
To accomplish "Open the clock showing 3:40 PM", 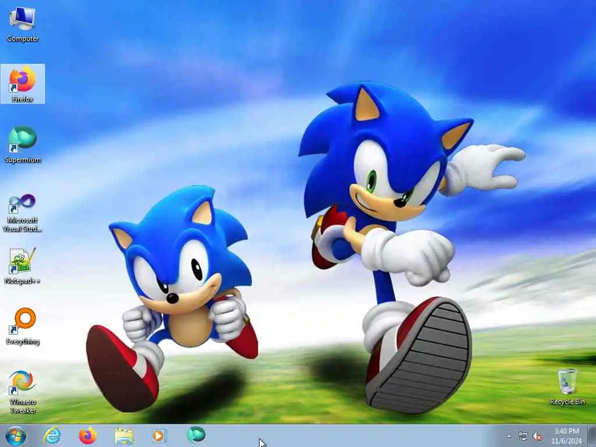I will 566,436.
